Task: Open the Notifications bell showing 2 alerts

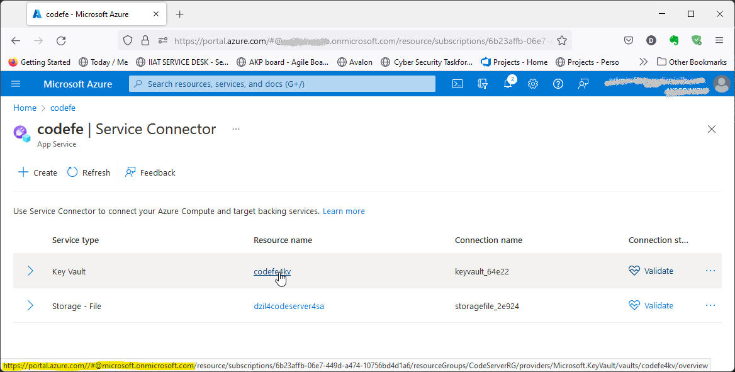Action: (507, 83)
